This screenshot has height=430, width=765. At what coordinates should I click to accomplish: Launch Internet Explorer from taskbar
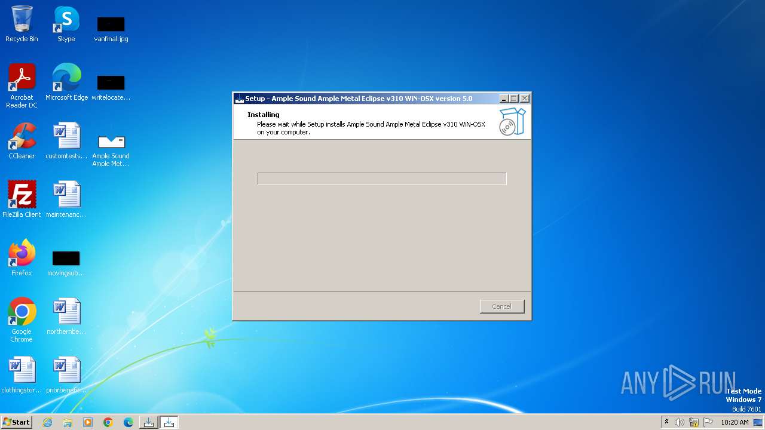coord(47,422)
